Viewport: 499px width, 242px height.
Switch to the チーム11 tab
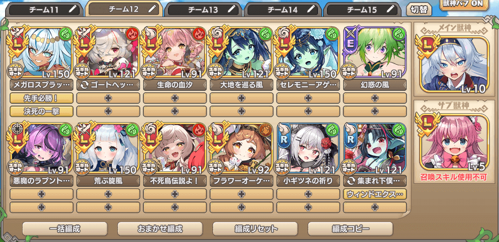44,10
